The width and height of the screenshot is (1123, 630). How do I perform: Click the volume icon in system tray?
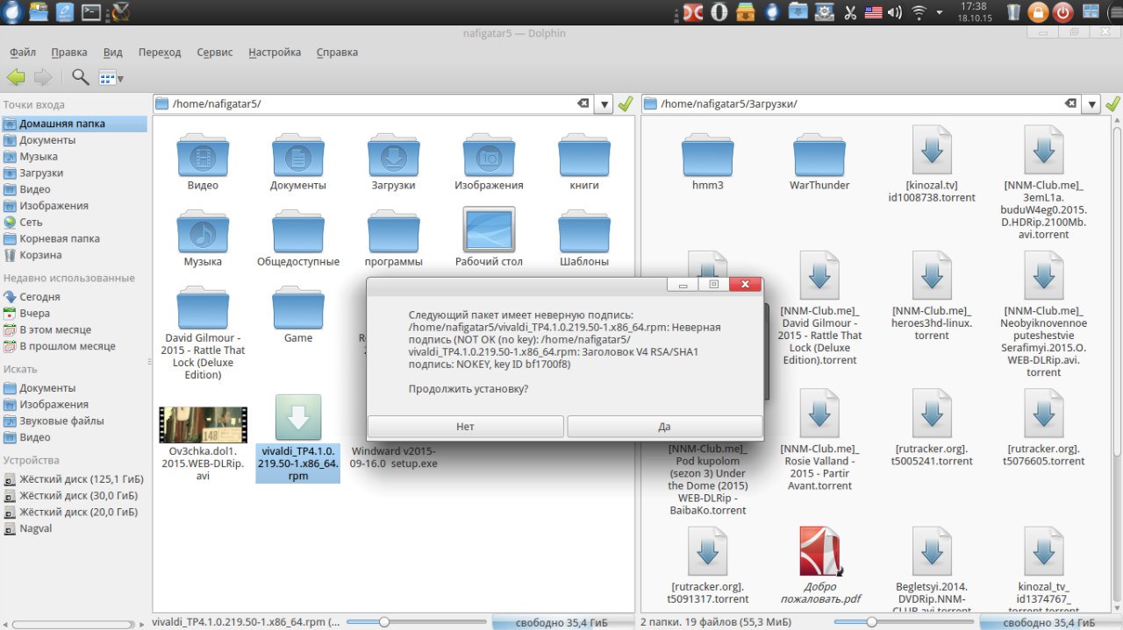[895, 12]
